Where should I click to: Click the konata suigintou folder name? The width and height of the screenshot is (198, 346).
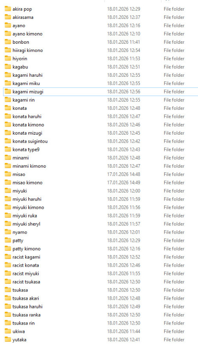pos(30,141)
